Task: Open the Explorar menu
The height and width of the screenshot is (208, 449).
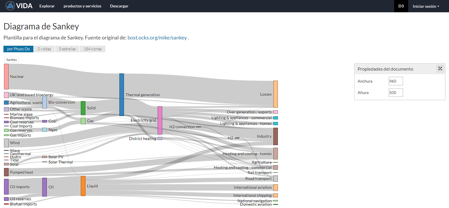Action: 47,6
